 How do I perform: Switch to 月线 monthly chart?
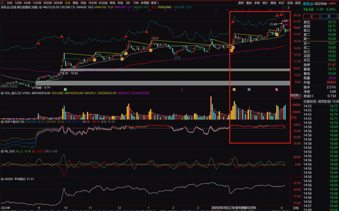[83, 3]
